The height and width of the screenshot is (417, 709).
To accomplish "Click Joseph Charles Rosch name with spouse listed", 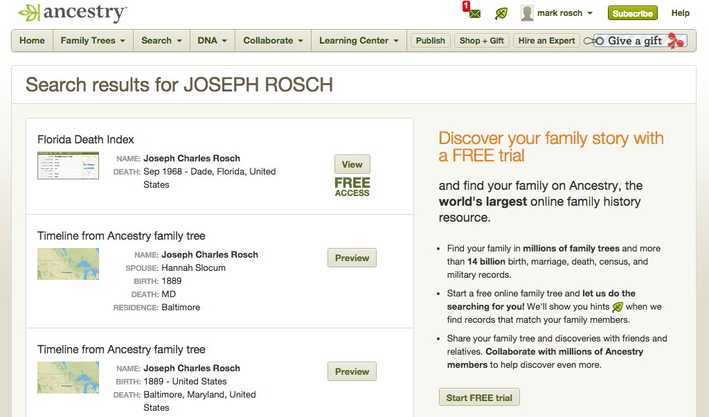I will pyautogui.click(x=210, y=255).
